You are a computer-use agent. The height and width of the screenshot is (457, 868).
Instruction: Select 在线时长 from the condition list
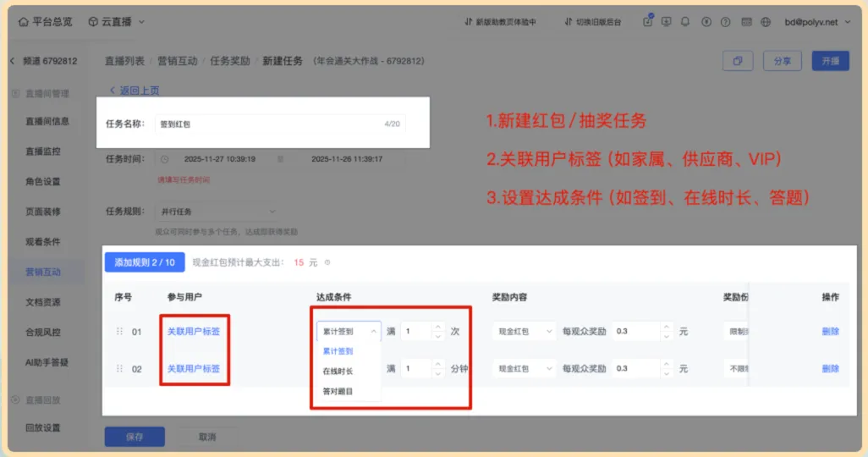click(338, 372)
